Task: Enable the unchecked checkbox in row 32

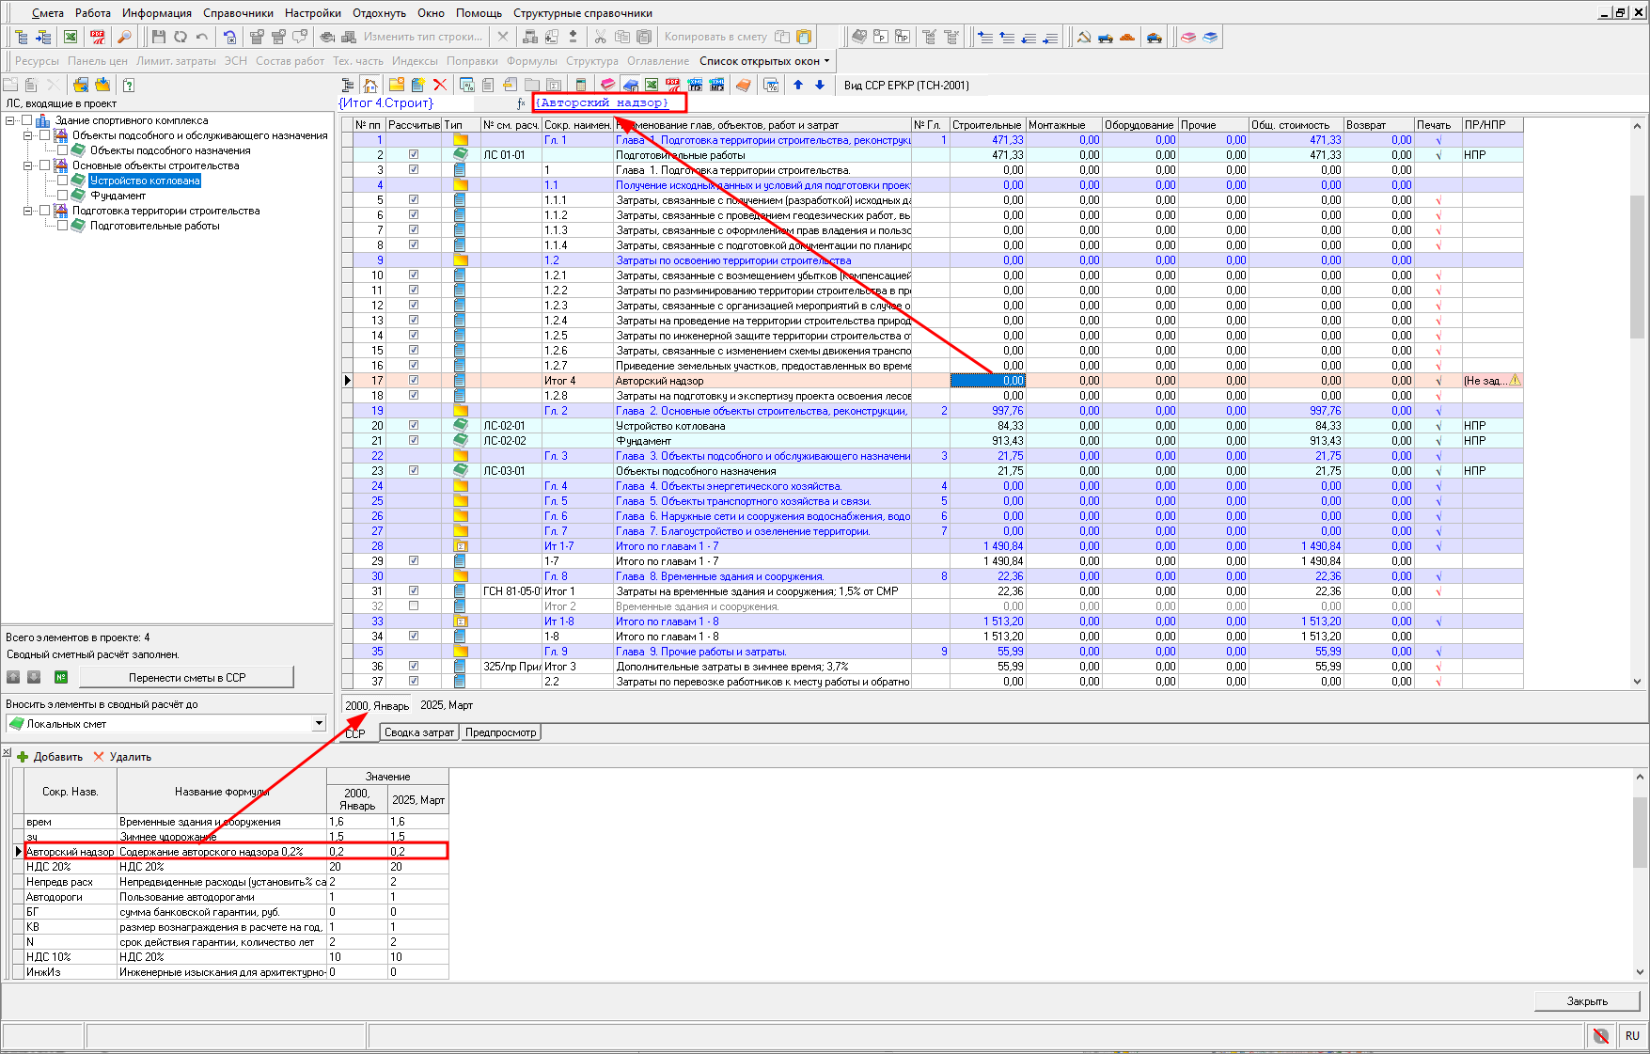Action: point(414,606)
